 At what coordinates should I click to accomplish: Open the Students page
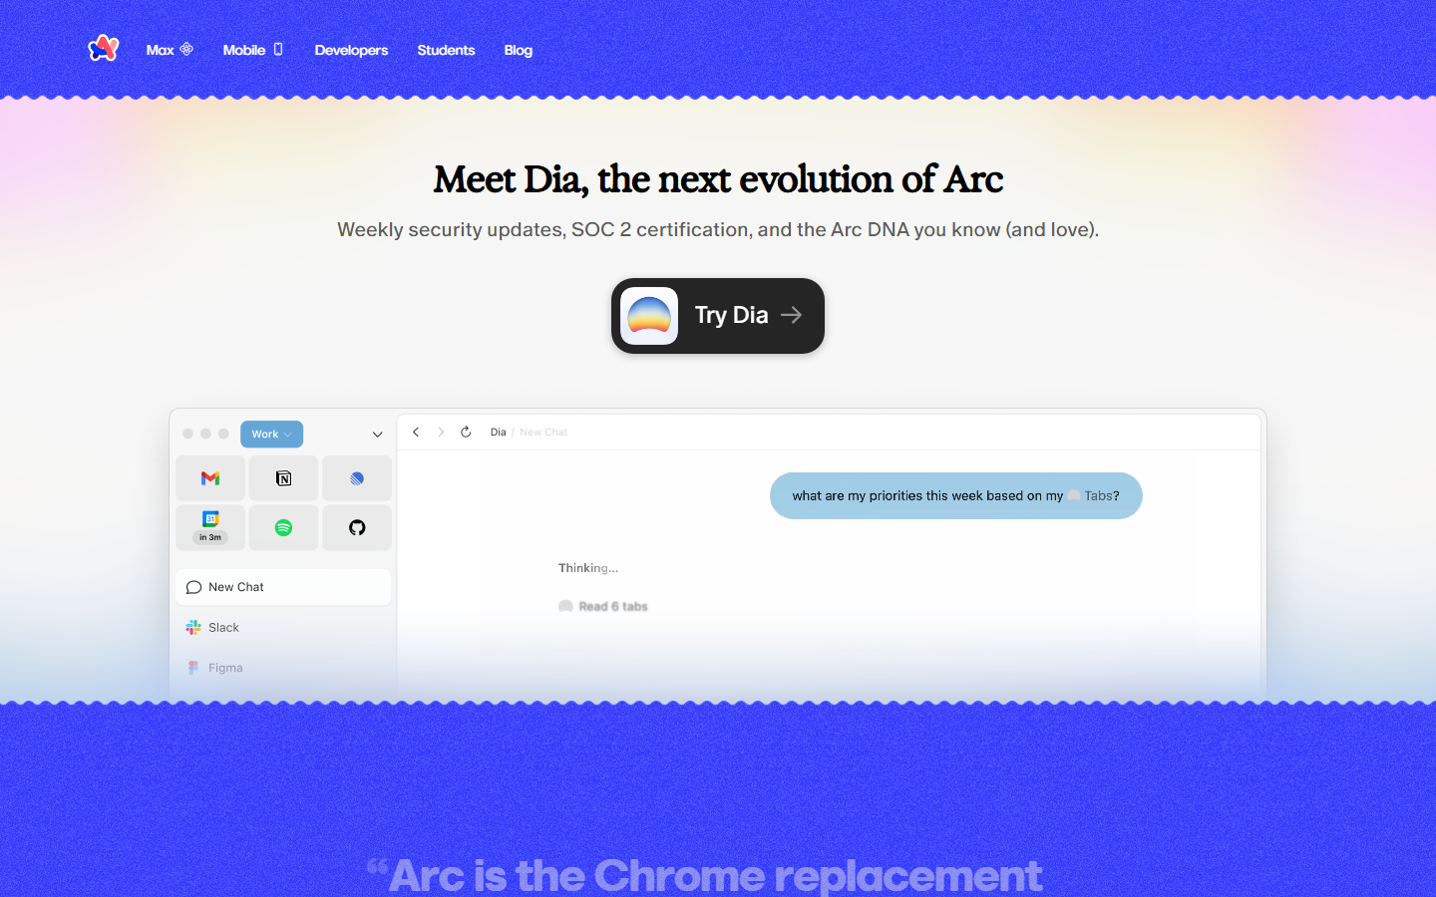(x=446, y=50)
